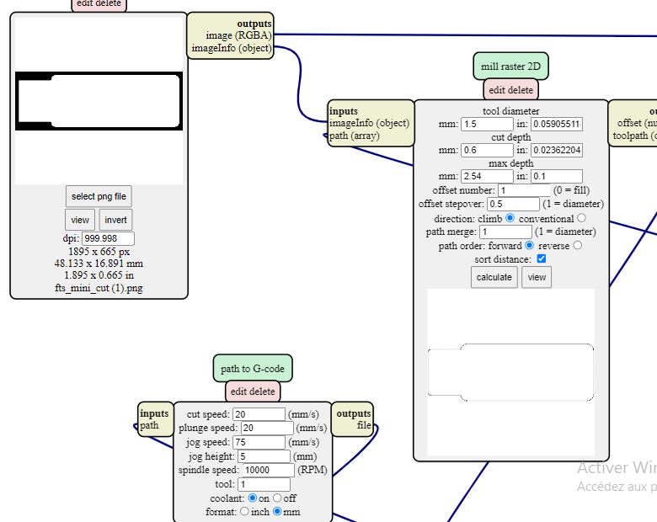Click edit delete under path to G-code

[253, 391]
